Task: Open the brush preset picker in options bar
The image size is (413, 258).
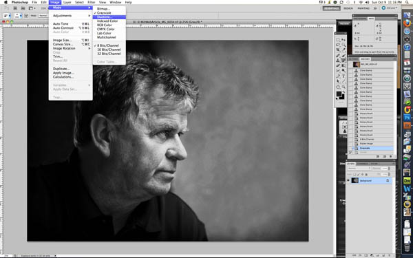Action: pyautogui.click(x=18, y=16)
